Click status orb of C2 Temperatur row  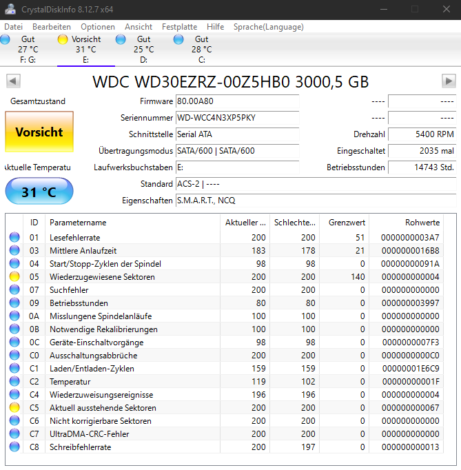[14, 381]
